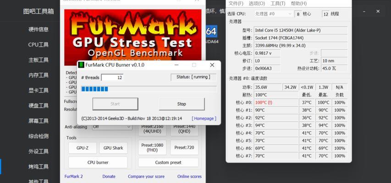The height and width of the screenshot is (183, 391).
Task: Run the Preset:2160 (4K/UHD) benchmark
Action: (x=152, y=129)
